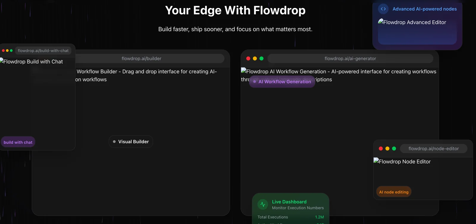The height and width of the screenshot is (224, 476).
Task: Click the flowdrop.ai/builder address bar
Action: pyautogui.click(x=141, y=59)
